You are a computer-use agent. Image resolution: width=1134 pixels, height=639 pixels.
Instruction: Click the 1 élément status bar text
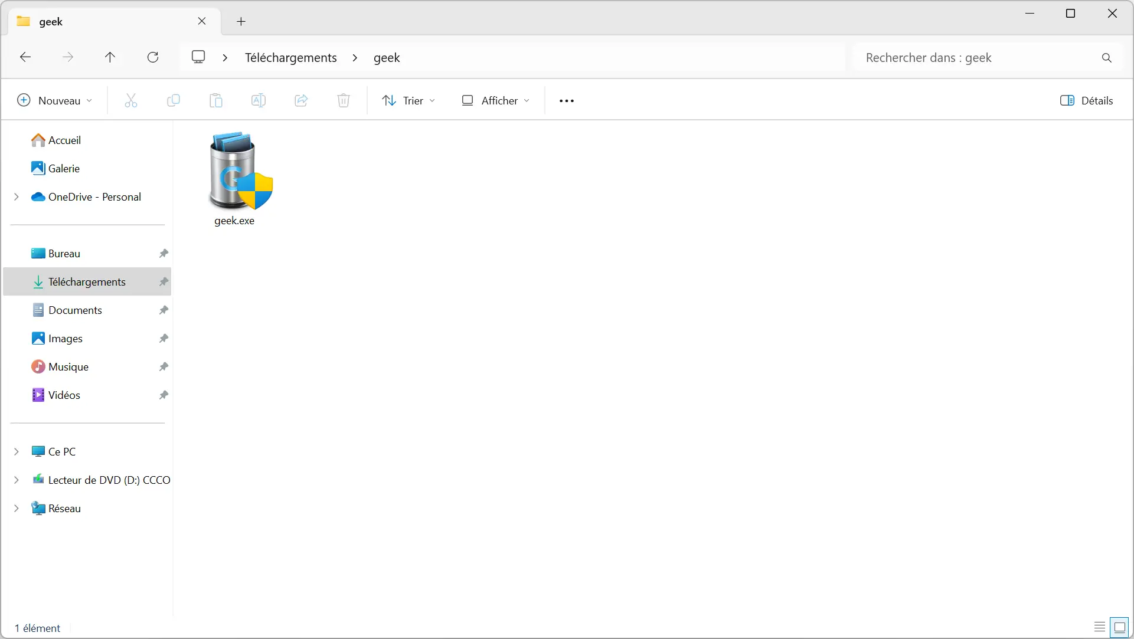click(37, 628)
